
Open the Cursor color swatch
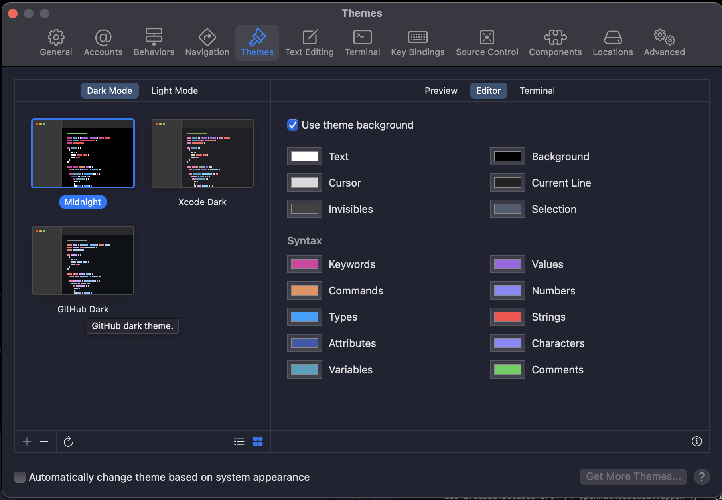(x=305, y=183)
